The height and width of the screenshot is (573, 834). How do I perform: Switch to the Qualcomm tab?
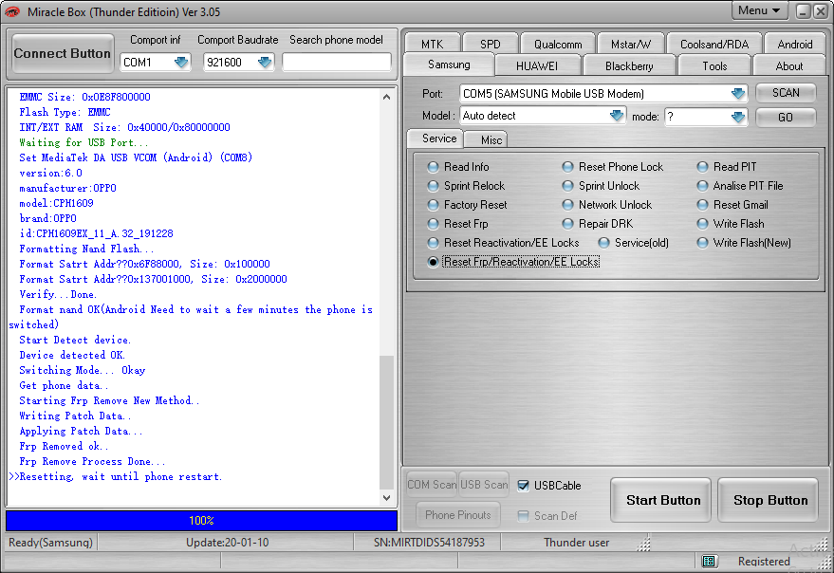tap(558, 45)
